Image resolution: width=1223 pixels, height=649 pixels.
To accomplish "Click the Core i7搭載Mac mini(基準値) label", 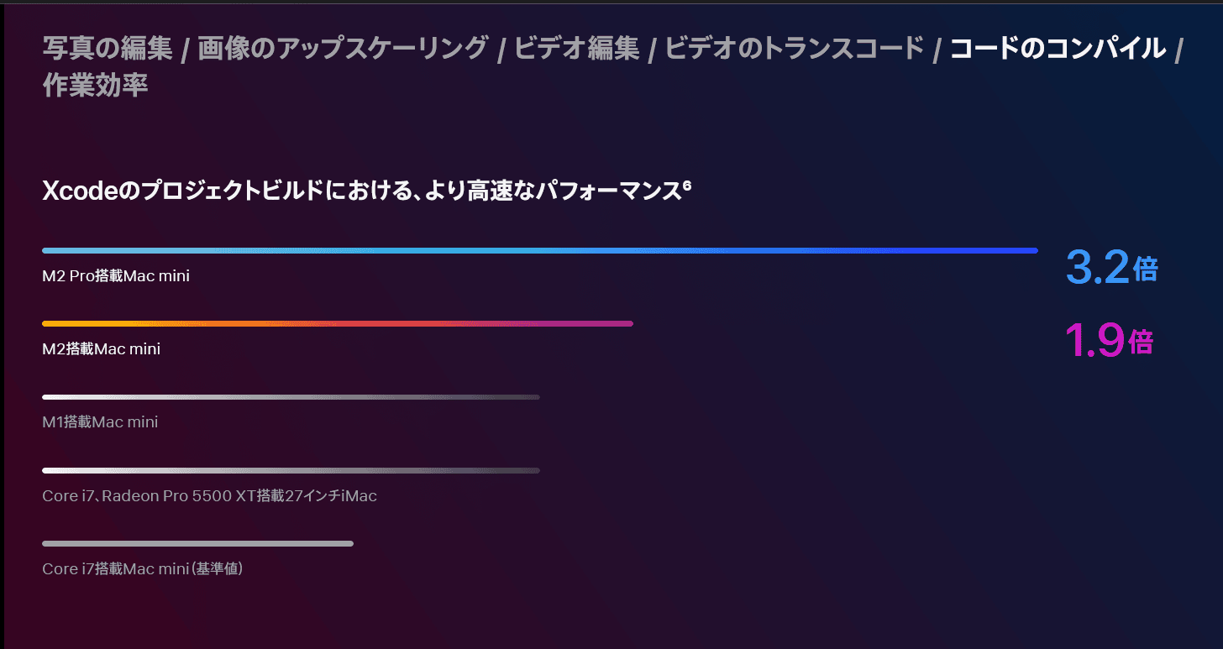I will tap(143, 568).
